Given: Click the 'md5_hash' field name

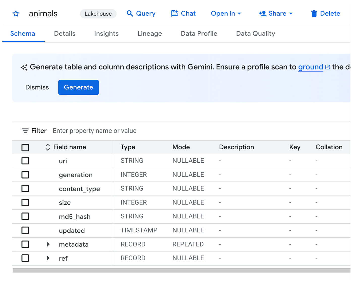Looking at the screenshot, I should [75, 217].
